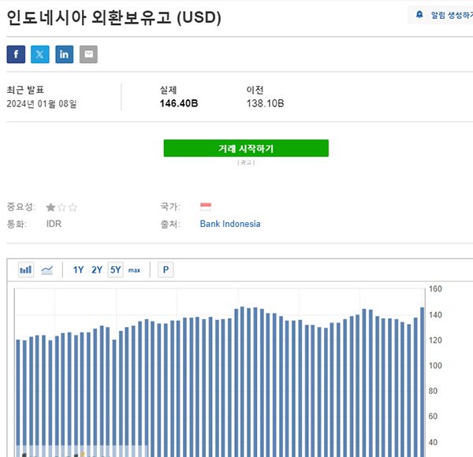This screenshot has width=473, height=457.
Task: Share via the X (Twitter) icon
Action: click(x=40, y=54)
